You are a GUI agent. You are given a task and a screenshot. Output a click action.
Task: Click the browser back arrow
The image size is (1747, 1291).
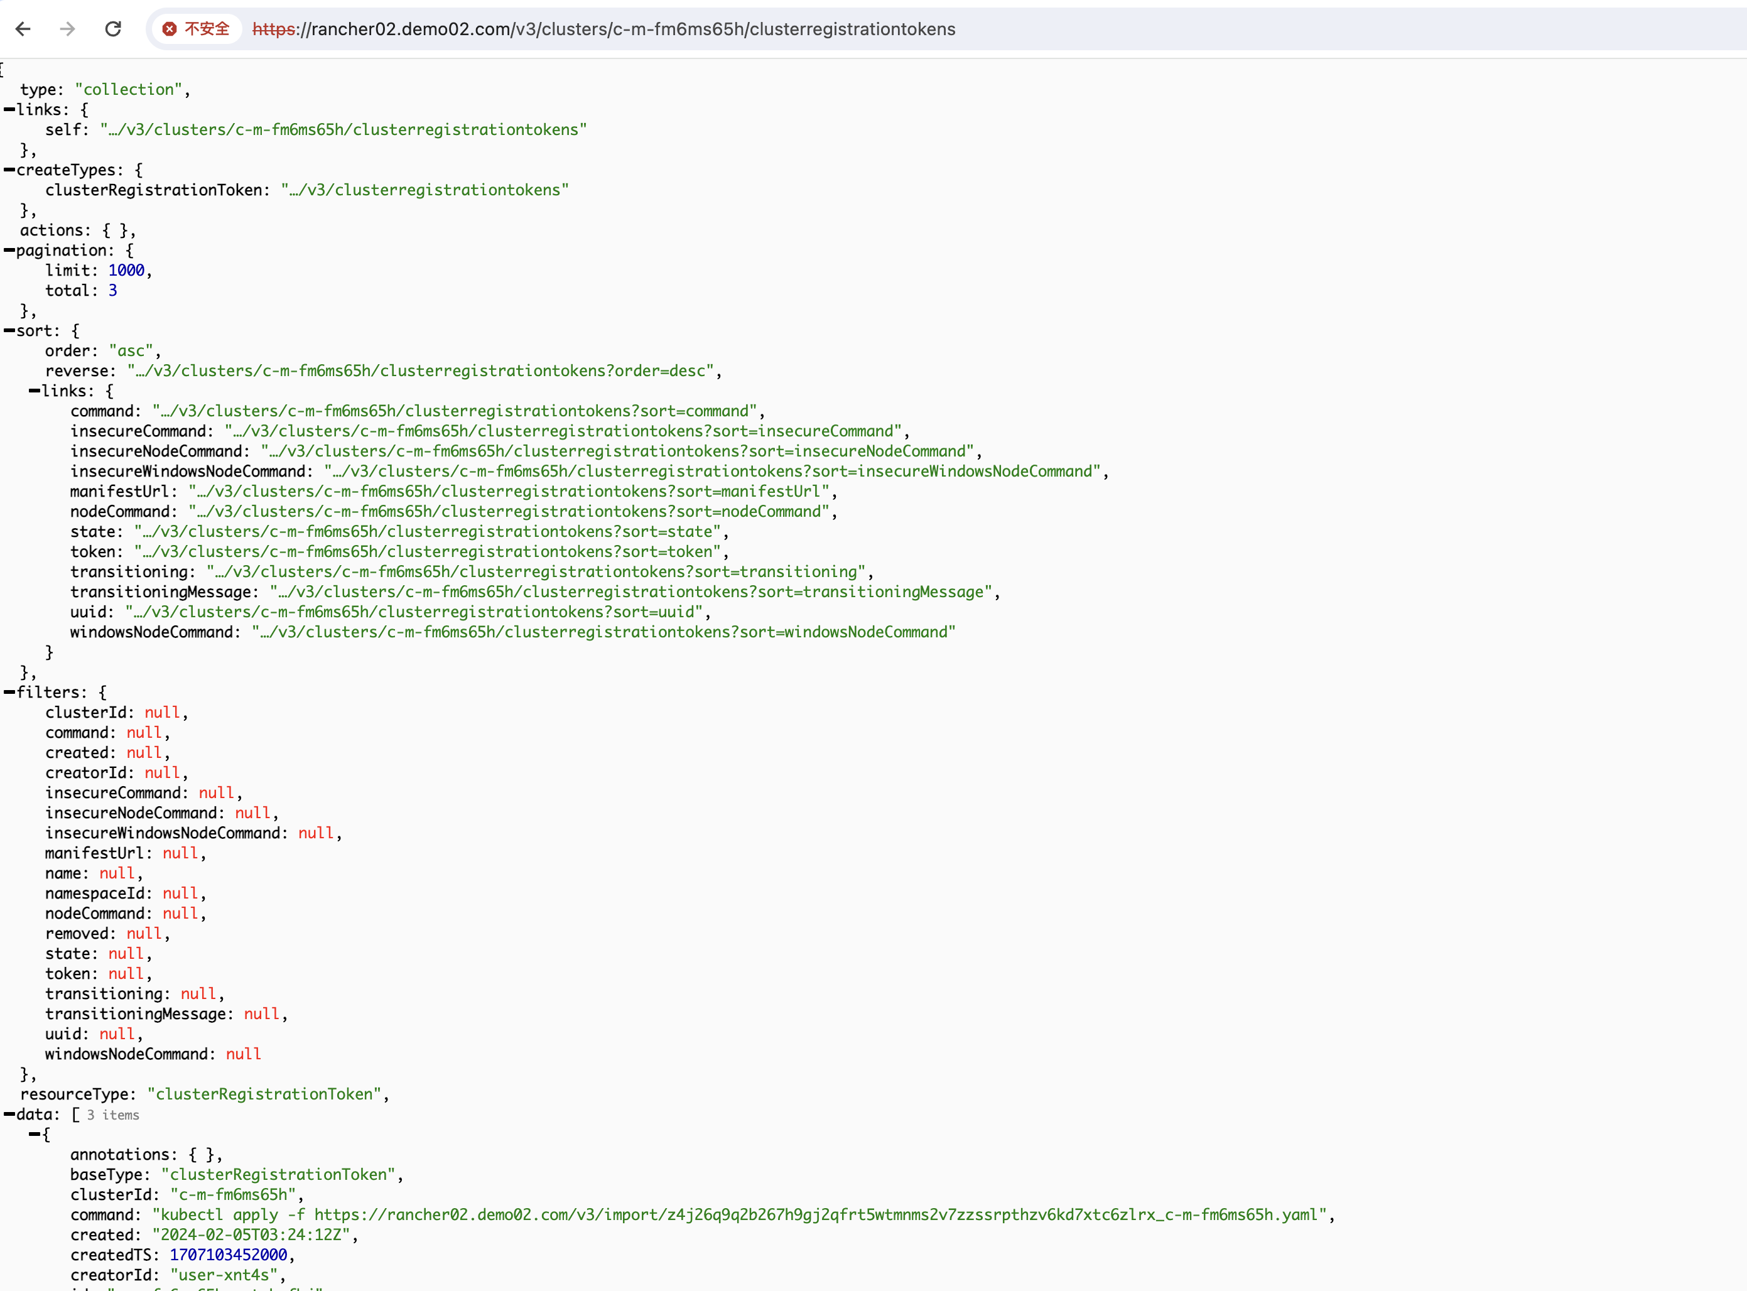[23, 29]
